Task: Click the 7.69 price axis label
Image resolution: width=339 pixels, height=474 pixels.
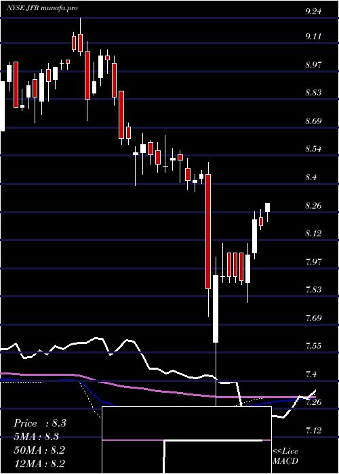Action: 313,318
